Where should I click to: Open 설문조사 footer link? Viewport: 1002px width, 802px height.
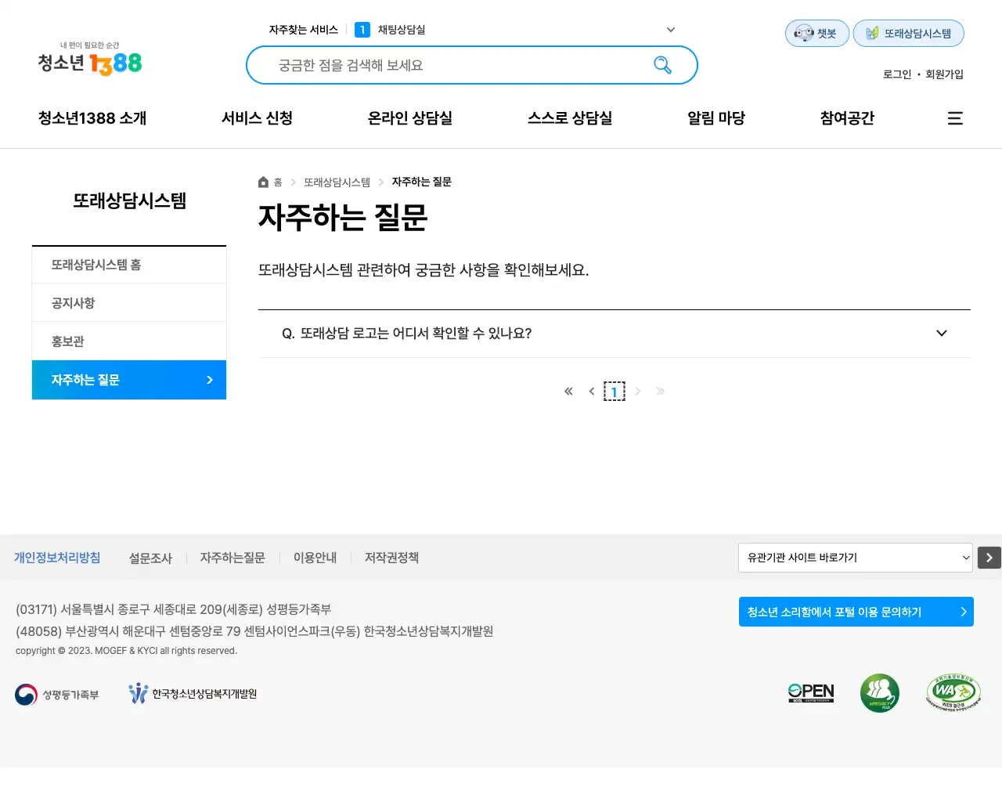point(150,558)
